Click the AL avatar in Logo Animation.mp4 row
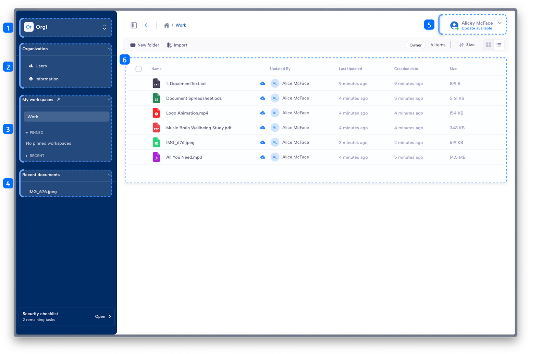Screen dimensions: 553x354 [275, 113]
